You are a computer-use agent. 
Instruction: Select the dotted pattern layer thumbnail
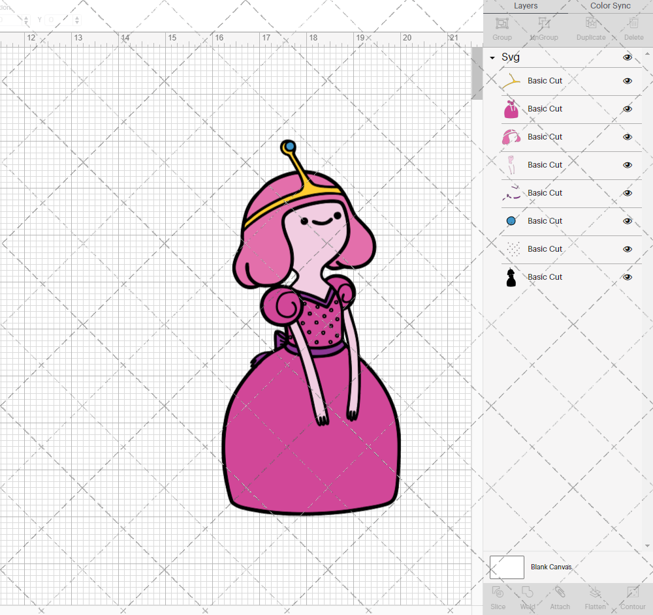(513, 249)
